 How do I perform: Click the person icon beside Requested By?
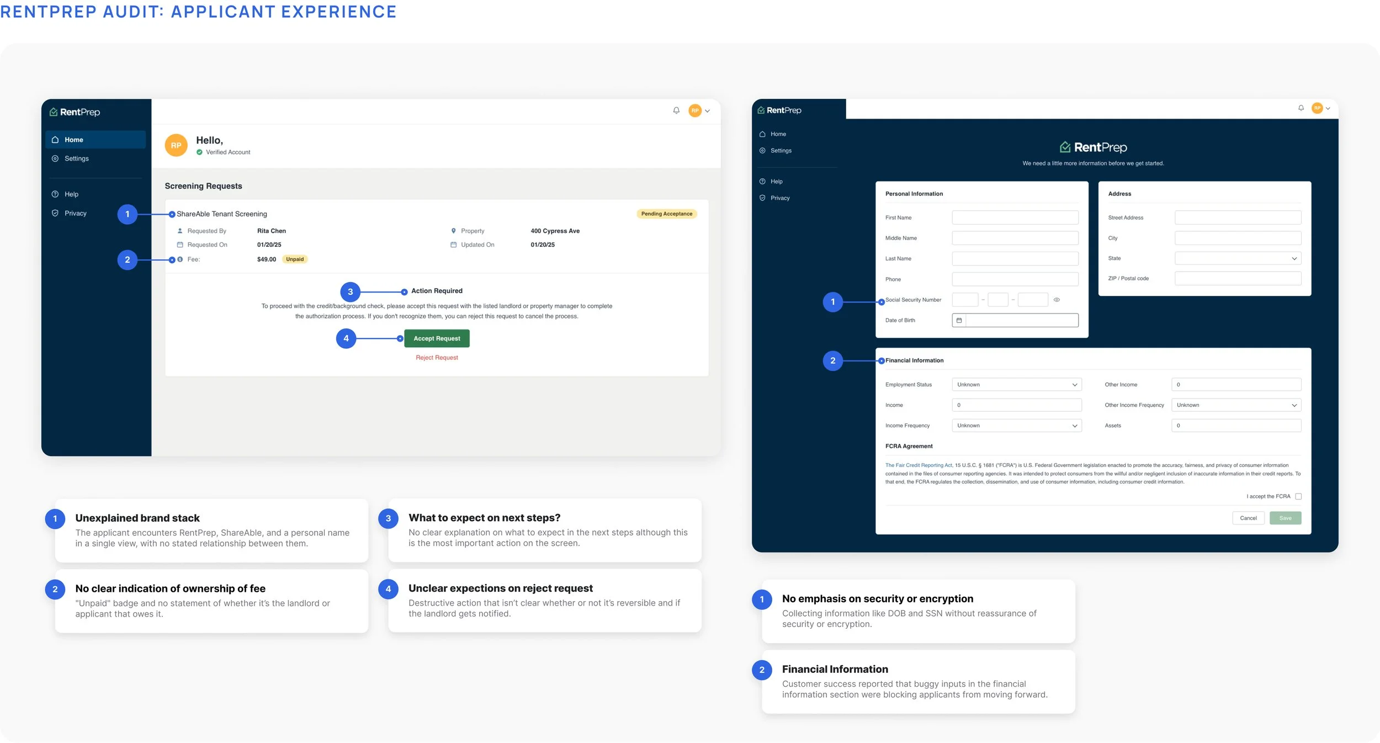click(180, 231)
